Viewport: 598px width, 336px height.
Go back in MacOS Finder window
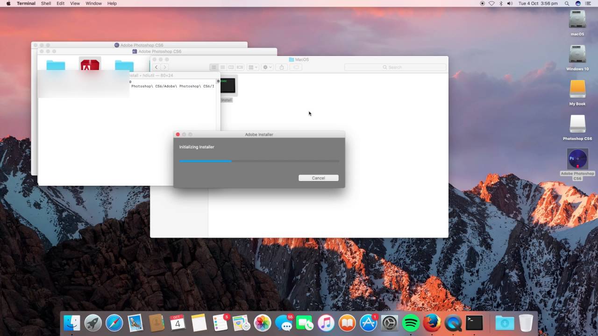[x=156, y=67]
